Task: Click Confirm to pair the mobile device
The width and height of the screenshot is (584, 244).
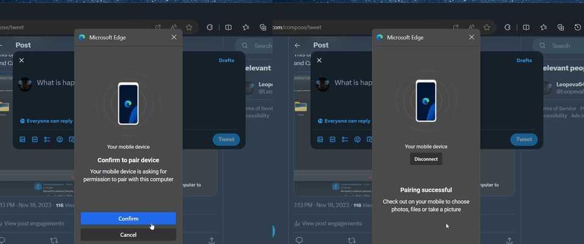Action: click(x=128, y=218)
